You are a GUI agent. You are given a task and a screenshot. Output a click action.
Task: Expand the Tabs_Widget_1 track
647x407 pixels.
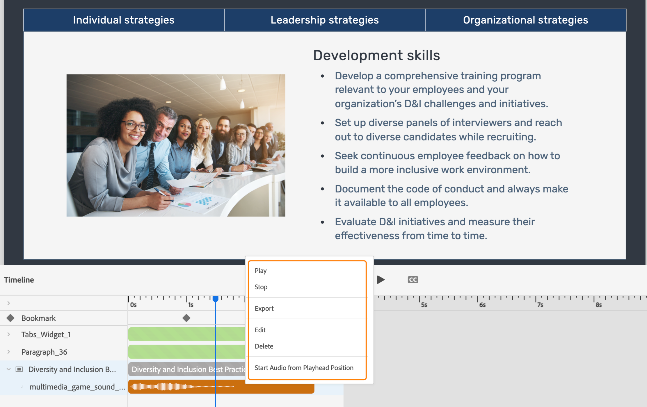(8, 334)
